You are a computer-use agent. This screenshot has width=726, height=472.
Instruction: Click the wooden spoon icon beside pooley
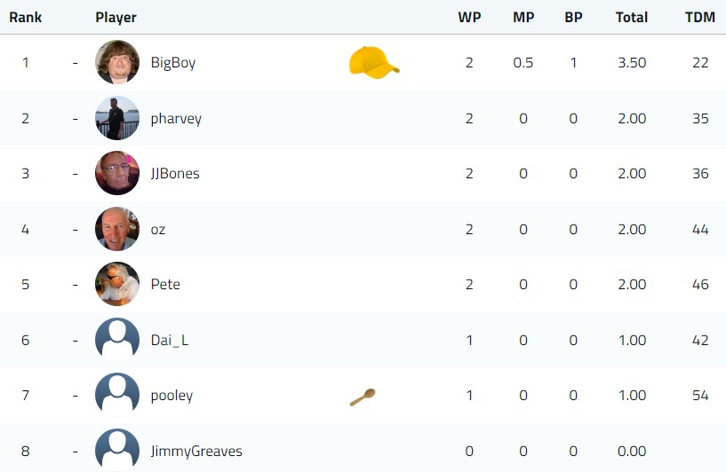tap(363, 397)
